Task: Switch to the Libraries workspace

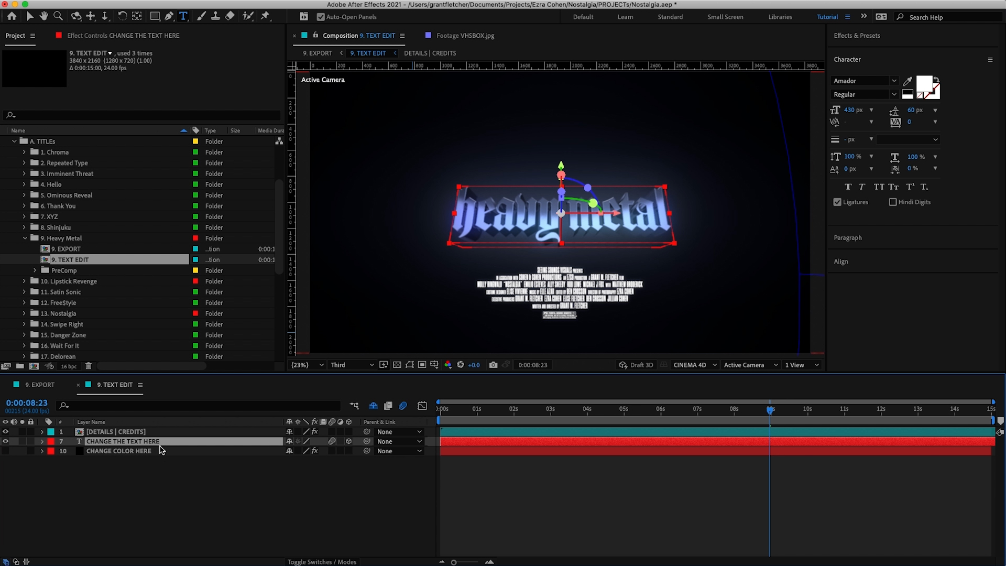Action: (780, 17)
